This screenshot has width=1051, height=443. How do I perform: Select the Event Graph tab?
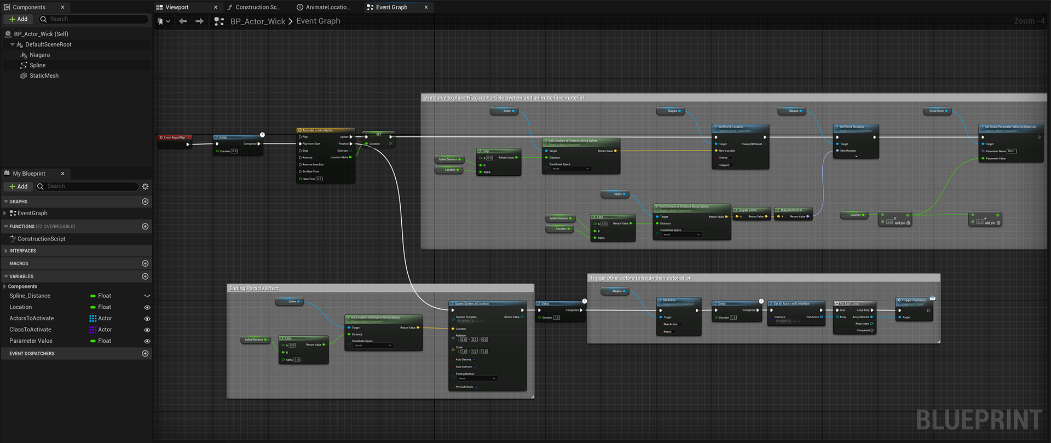[398, 7]
